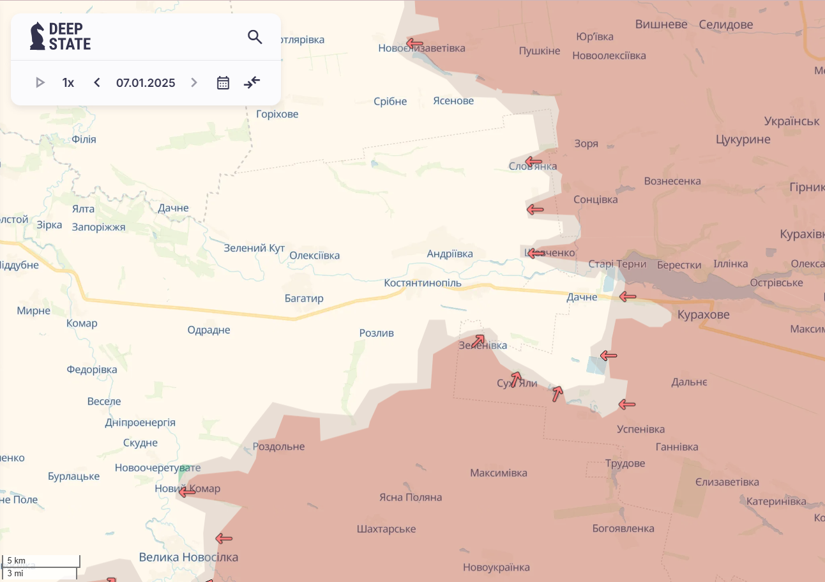The image size is (825, 582).
Task: Change the 1x playback speed
Action: coord(68,82)
